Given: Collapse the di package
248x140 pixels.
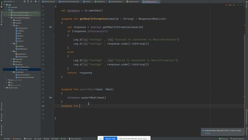Looking at the screenshot, I should click(11, 51).
